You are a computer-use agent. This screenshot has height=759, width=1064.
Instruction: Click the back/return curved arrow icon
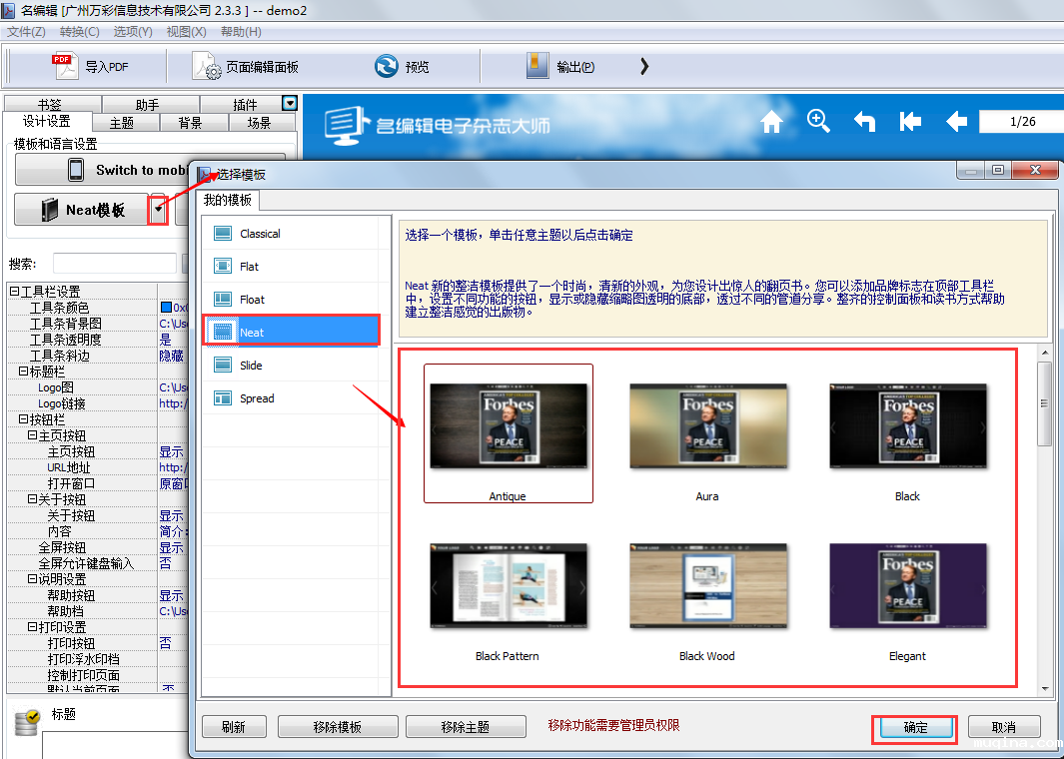tap(864, 122)
